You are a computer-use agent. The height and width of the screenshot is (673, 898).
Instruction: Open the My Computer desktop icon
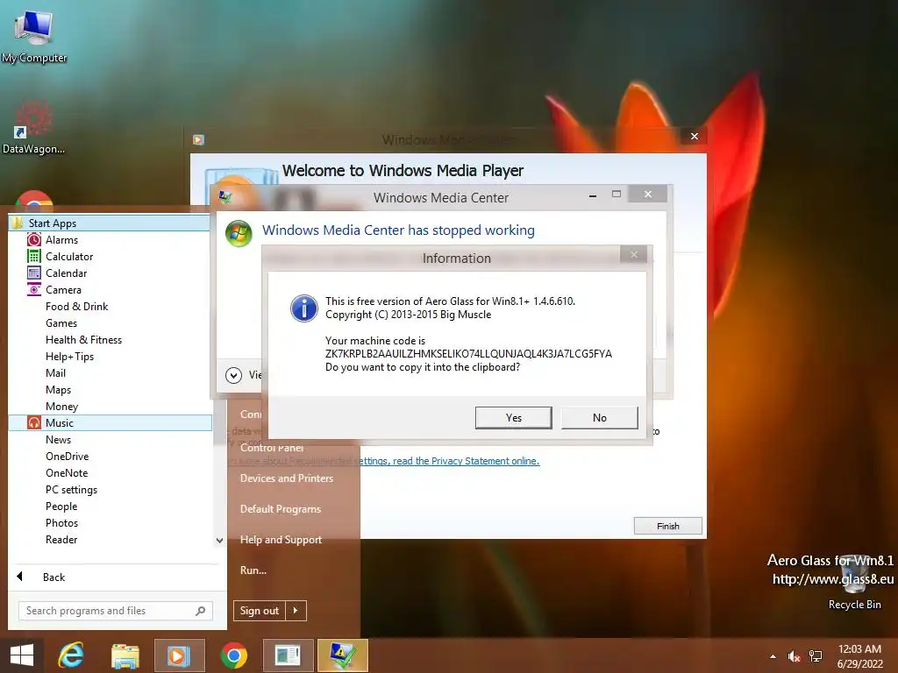[34, 35]
